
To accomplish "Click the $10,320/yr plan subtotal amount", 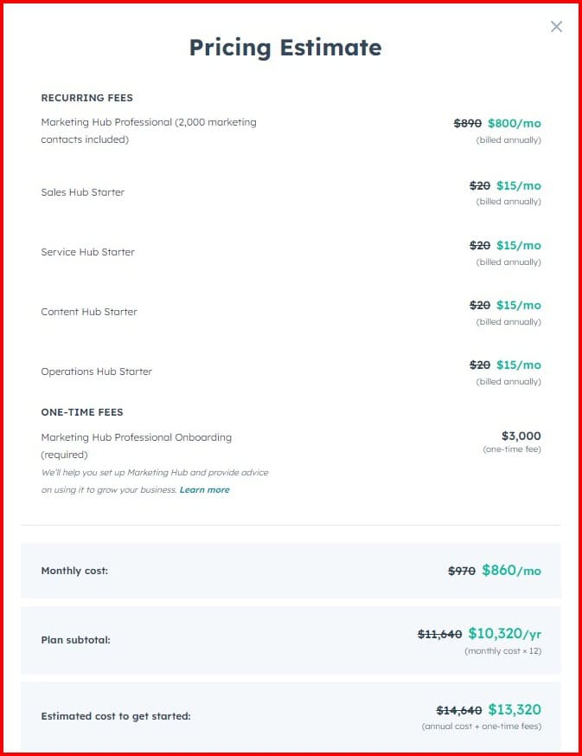I will (x=504, y=634).
